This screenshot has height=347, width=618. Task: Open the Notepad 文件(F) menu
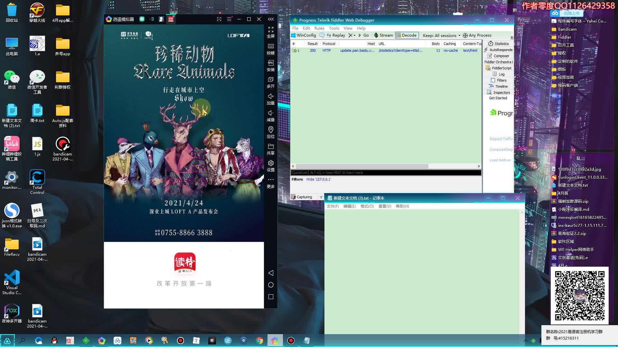pyautogui.click(x=332, y=206)
